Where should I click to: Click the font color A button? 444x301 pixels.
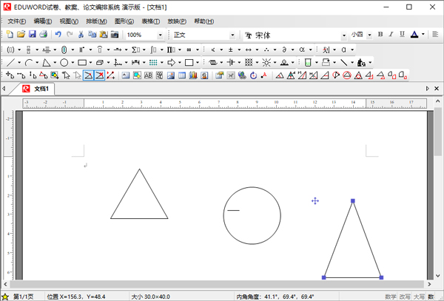414,35
